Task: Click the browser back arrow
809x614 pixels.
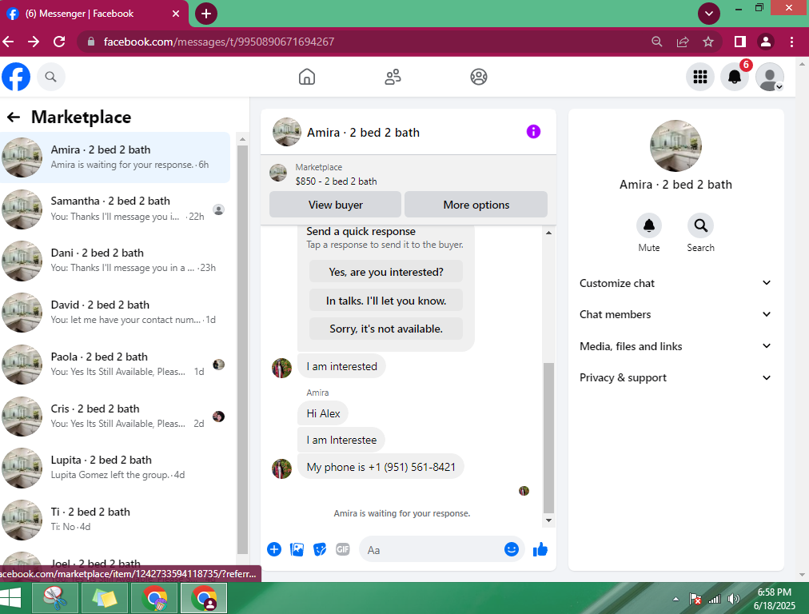Action: (x=8, y=42)
